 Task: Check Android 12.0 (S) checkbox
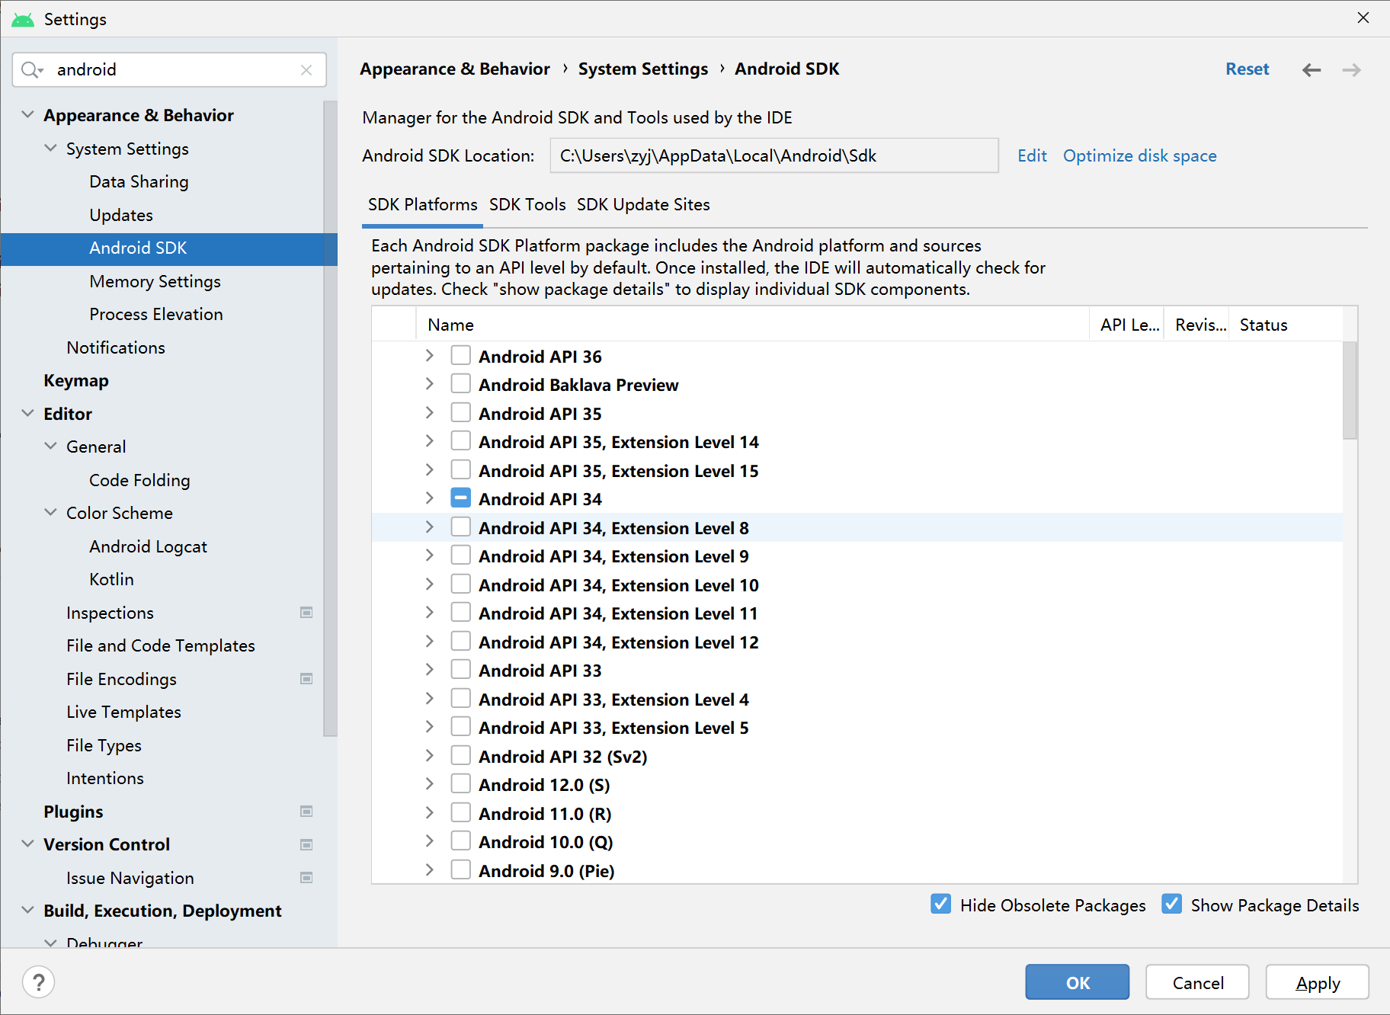pos(460,783)
